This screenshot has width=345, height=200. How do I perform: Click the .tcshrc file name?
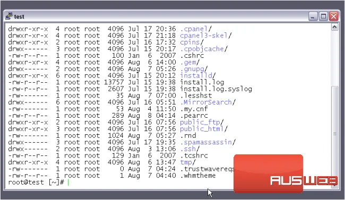194,155
